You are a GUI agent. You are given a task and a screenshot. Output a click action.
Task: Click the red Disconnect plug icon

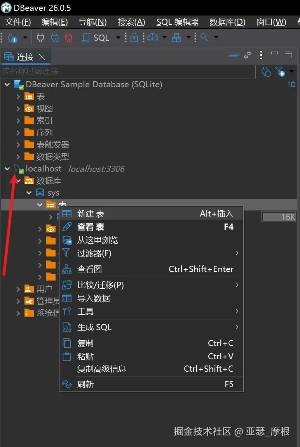(68, 38)
